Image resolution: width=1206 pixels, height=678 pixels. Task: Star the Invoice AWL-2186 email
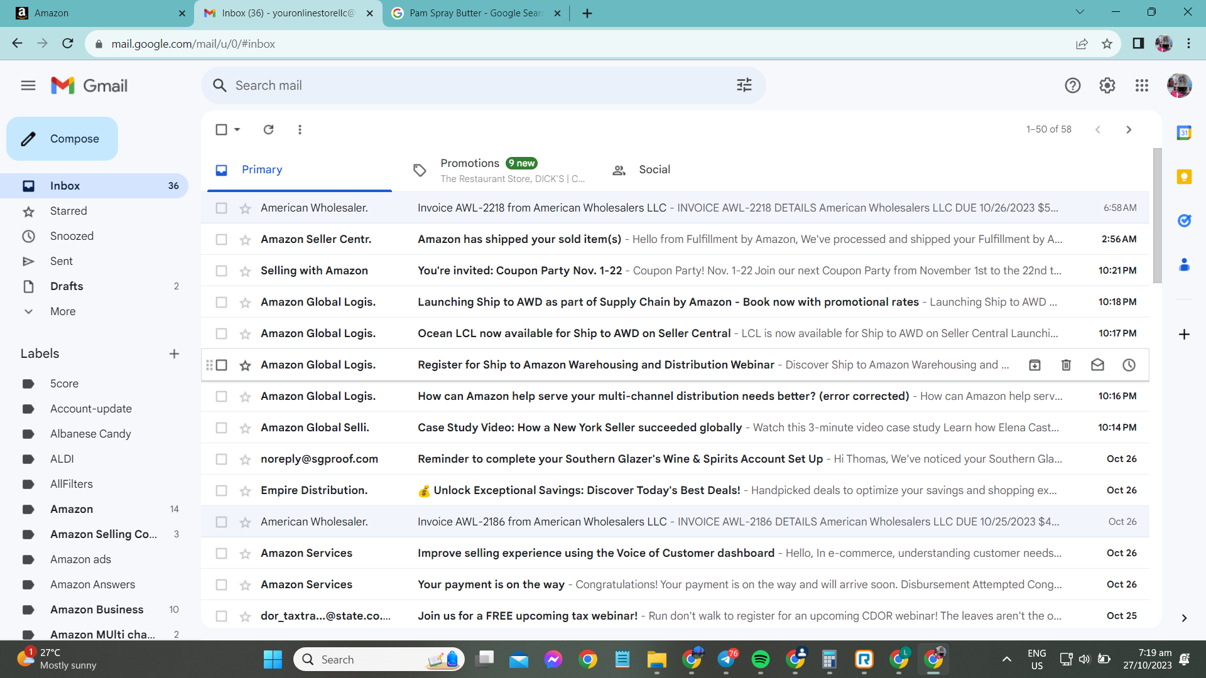245,522
